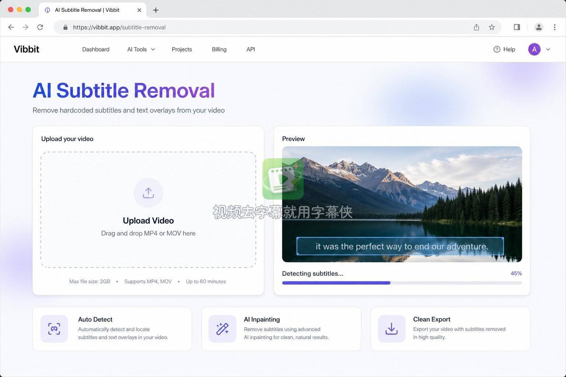
Task: Open the Projects link
Action: 182,49
